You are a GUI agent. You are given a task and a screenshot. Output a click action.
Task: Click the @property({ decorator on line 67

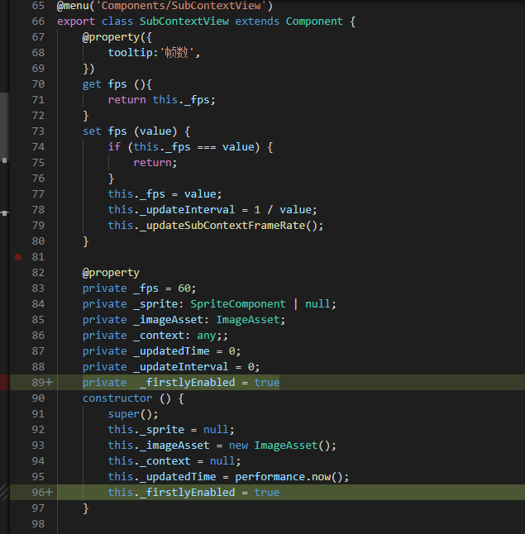[117, 37]
